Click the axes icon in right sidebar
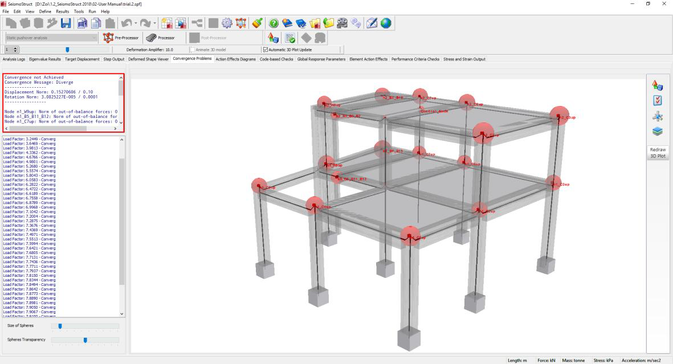The height and width of the screenshot is (364, 673). (657, 116)
